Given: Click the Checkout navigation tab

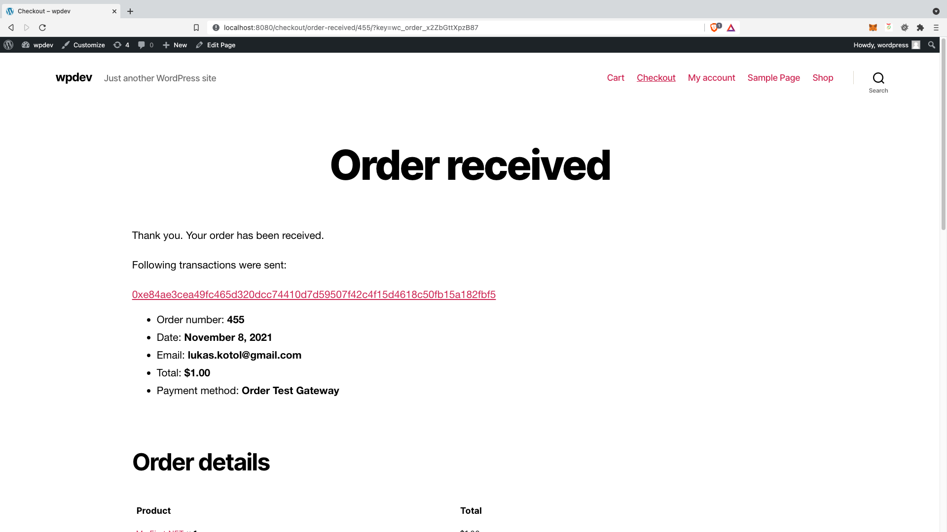Looking at the screenshot, I should pos(656,78).
